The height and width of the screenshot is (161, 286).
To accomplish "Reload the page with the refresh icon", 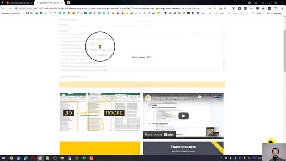I will 10,8.
